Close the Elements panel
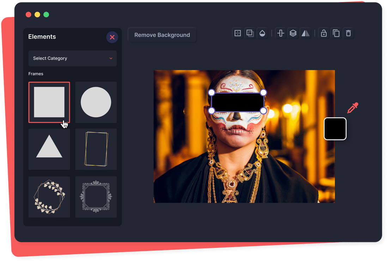 click(x=112, y=37)
